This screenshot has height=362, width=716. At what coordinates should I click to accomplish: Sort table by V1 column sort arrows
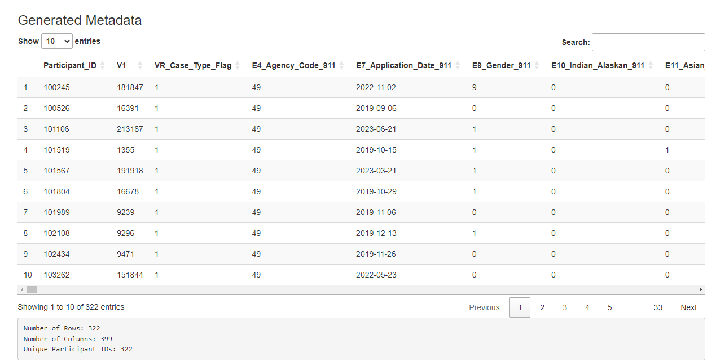pyautogui.click(x=140, y=65)
